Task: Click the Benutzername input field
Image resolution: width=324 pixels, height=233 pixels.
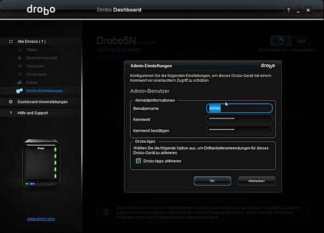Action: pos(239,108)
